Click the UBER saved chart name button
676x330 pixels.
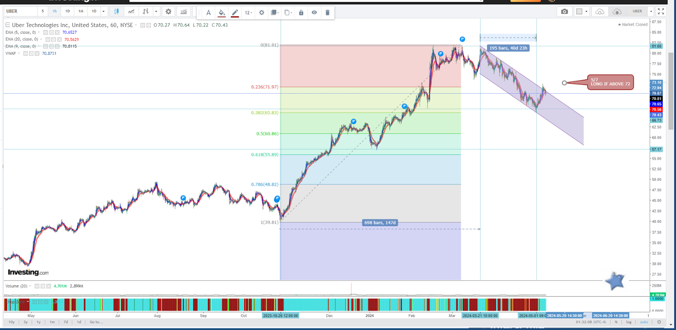pyautogui.click(x=637, y=11)
